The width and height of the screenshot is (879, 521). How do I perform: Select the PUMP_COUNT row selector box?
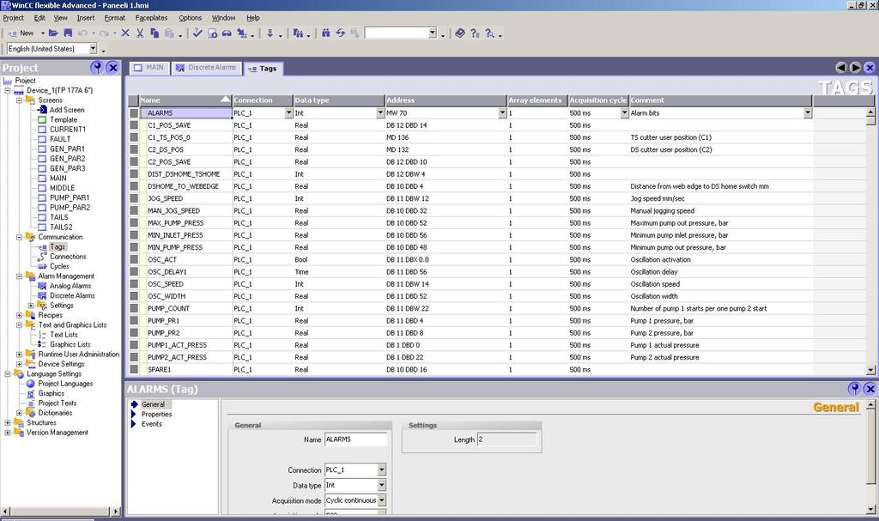click(x=134, y=308)
